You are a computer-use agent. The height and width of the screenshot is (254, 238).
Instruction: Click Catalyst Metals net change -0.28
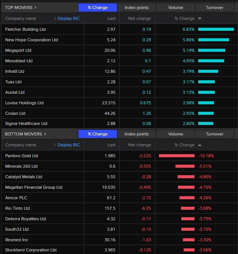[146, 177]
